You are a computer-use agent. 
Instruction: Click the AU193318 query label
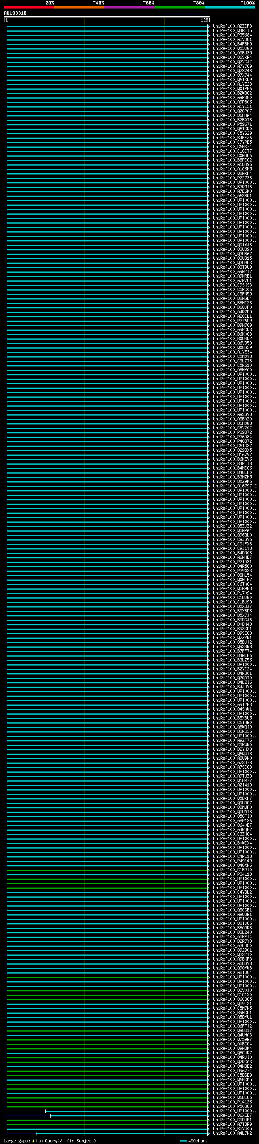click(15, 13)
